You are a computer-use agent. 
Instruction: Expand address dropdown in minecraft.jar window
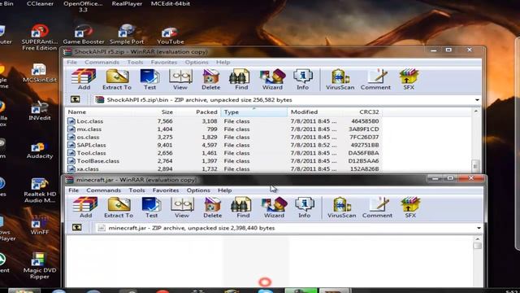[479, 228]
